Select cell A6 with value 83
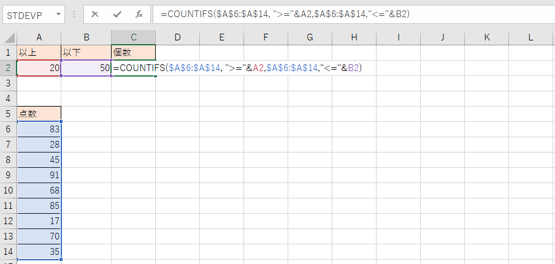The image size is (555, 264). click(x=39, y=129)
